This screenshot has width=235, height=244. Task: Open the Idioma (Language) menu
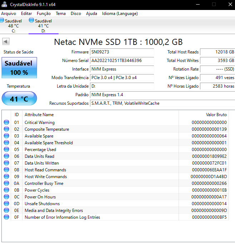120,14
